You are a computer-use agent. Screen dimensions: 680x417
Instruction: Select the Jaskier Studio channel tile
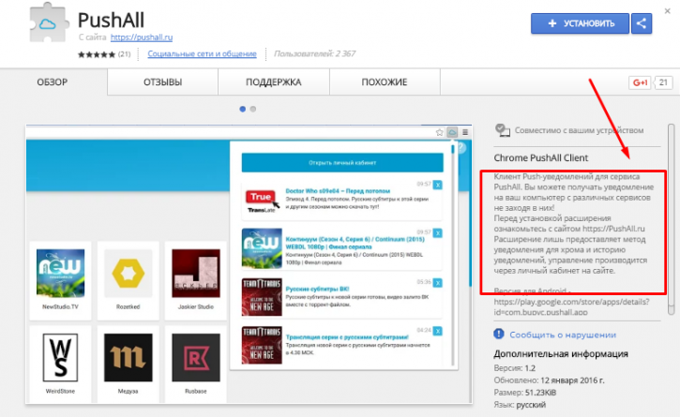196,280
